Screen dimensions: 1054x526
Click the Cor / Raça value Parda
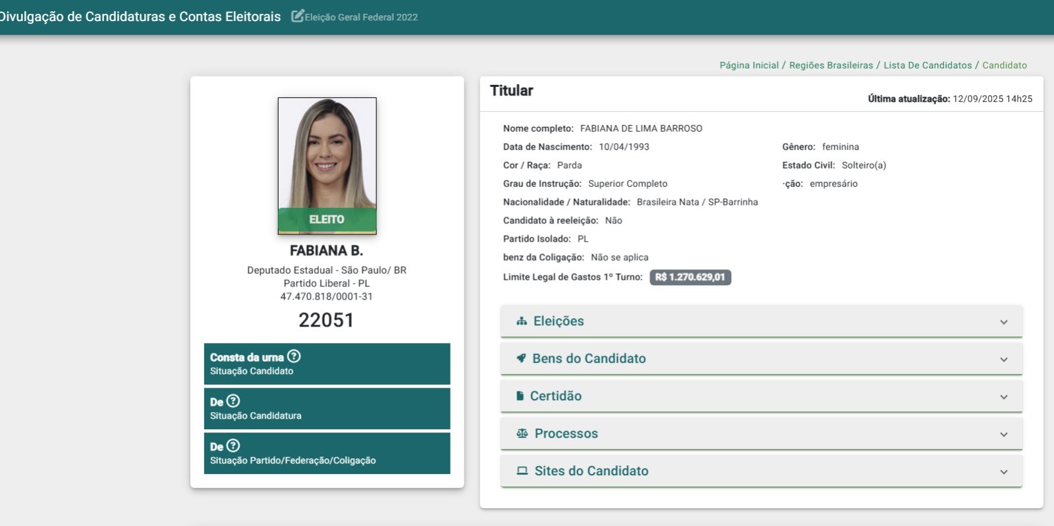[x=569, y=165]
